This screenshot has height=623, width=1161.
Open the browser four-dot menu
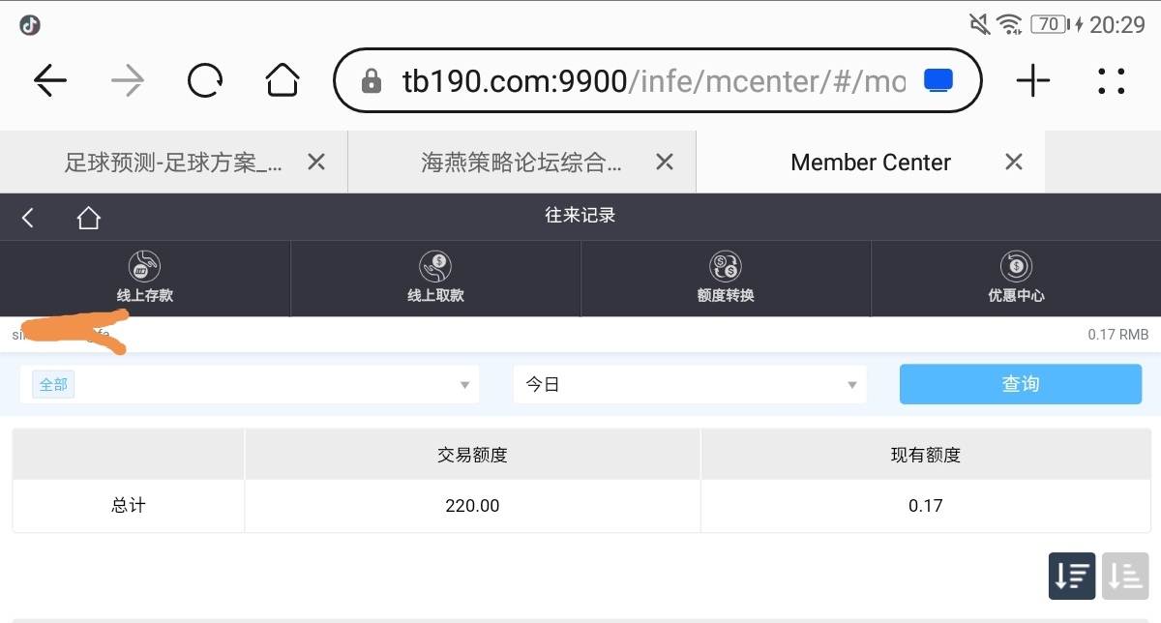1112,81
